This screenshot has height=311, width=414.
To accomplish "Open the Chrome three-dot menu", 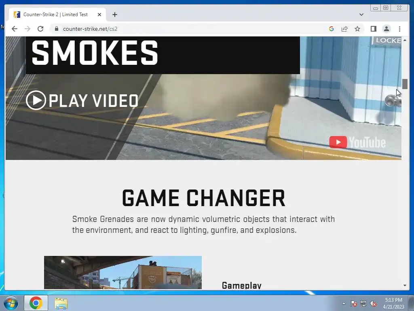I will coord(400,29).
